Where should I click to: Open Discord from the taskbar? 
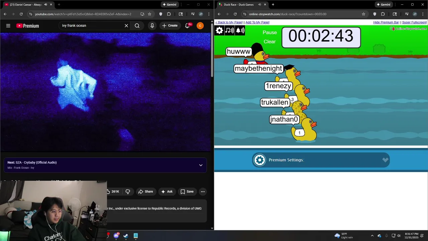click(x=116, y=236)
